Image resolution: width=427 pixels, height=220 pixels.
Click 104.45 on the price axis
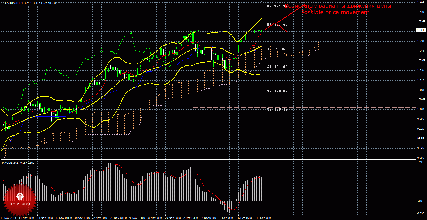pyautogui.click(x=421, y=2)
